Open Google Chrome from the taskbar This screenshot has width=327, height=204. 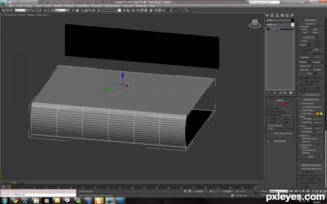click(x=15, y=201)
